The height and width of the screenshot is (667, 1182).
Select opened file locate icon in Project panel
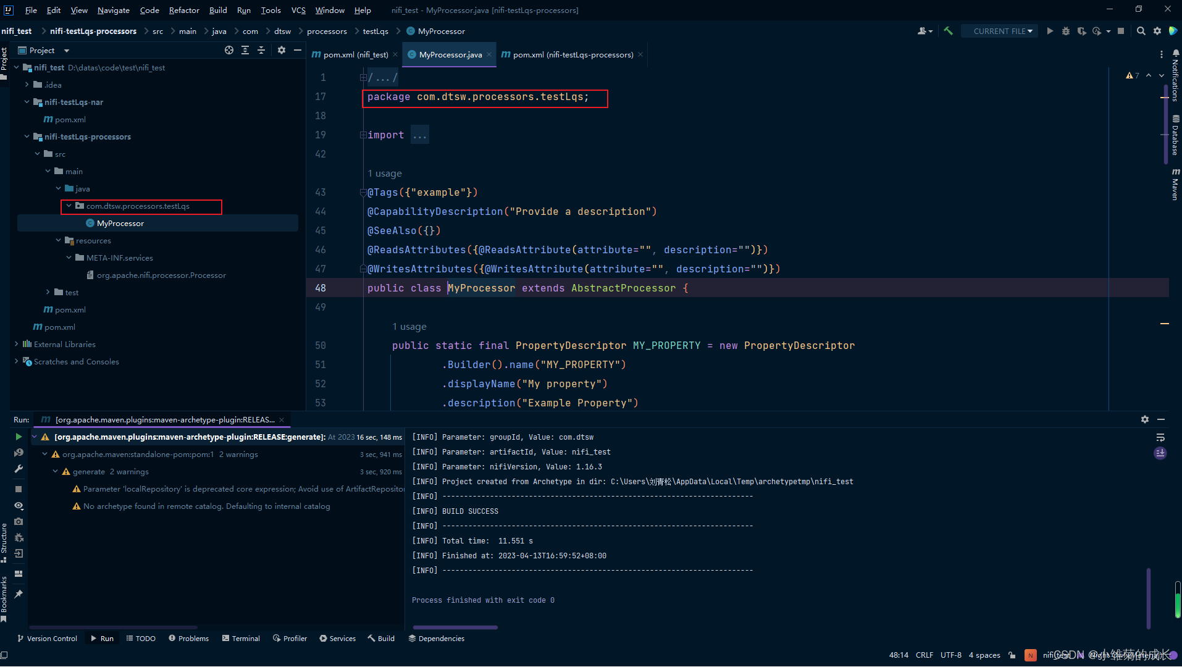229,50
